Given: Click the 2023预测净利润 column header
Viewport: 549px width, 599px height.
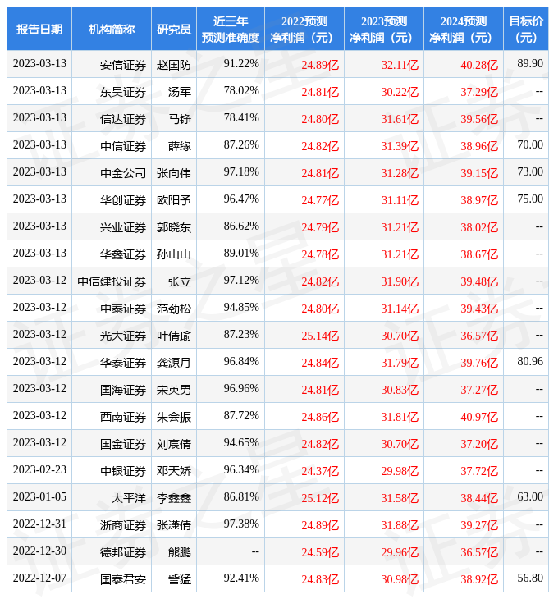Looking at the screenshot, I should 384,29.
